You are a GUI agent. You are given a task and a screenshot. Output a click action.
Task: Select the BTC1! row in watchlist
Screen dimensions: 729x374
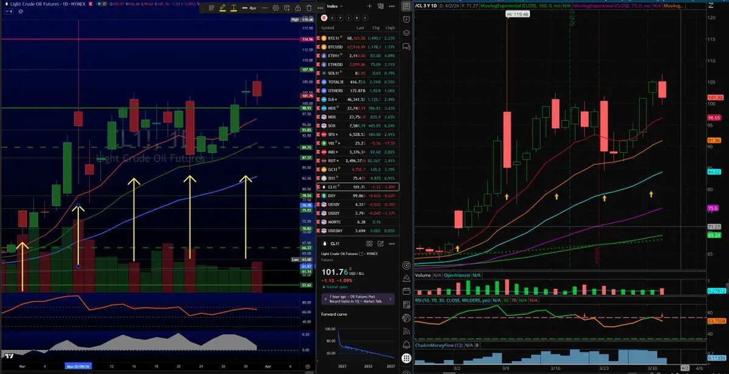pos(358,38)
